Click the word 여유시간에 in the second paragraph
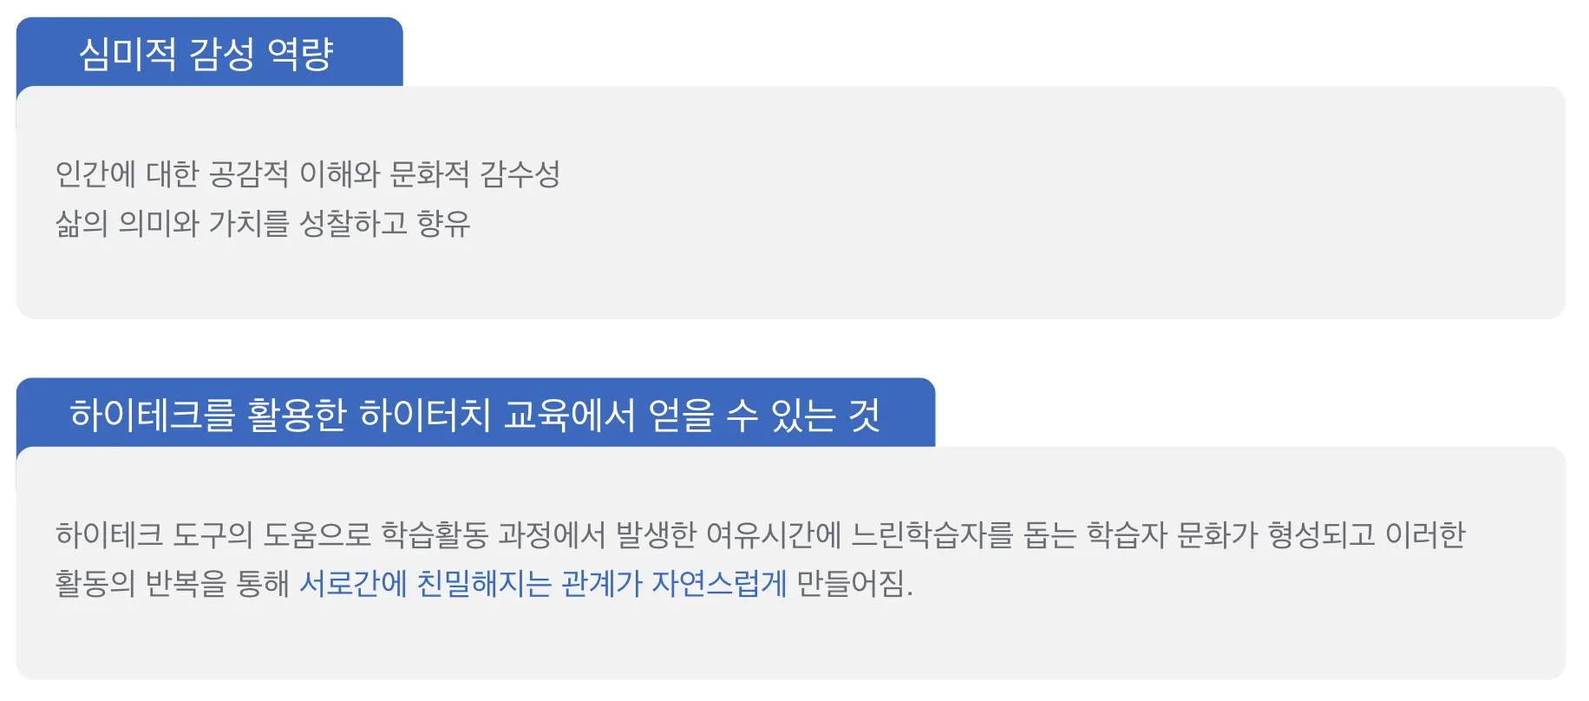The width and height of the screenshot is (1589, 701). [774, 534]
